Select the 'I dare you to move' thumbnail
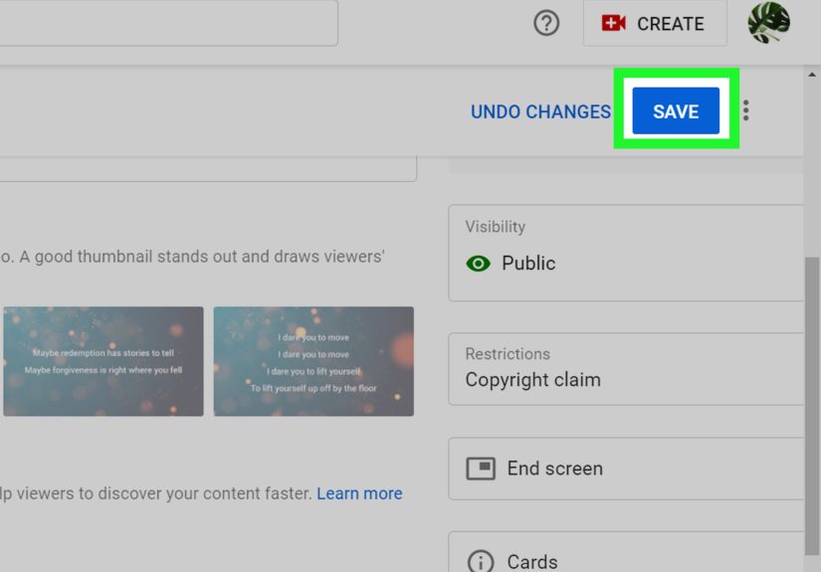821x572 pixels. point(313,361)
